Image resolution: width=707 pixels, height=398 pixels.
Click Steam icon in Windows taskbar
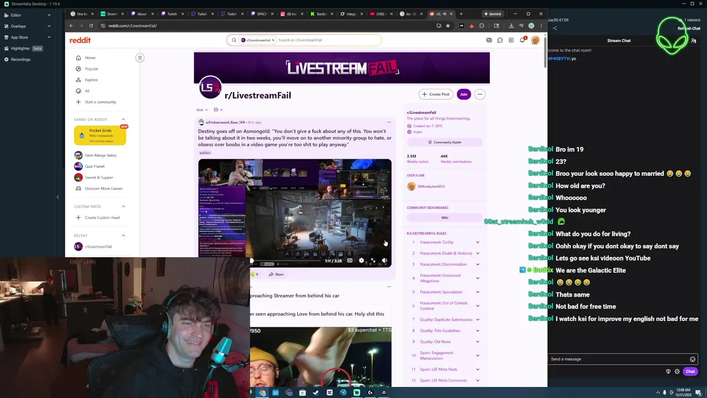coord(316,392)
